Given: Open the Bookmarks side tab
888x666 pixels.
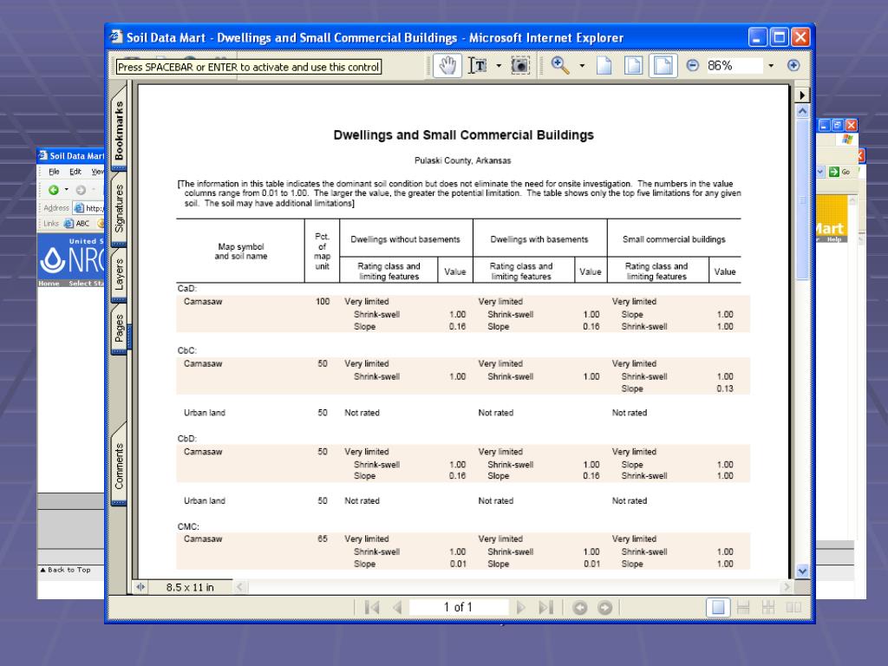Looking at the screenshot, I should pyautogui.click(x=119, y=131).
